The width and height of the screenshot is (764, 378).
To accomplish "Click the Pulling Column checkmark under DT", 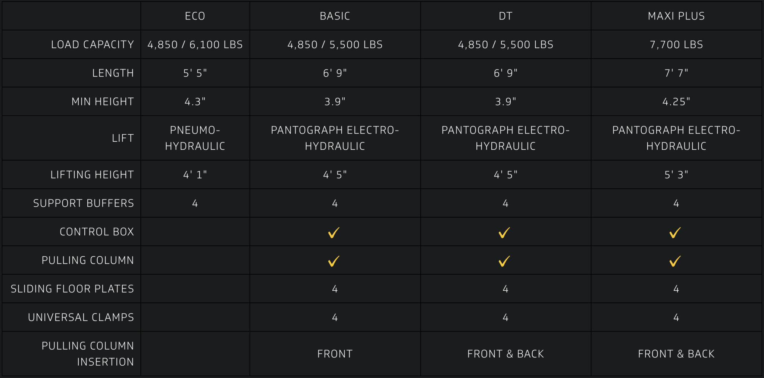I will coord(504,261).
